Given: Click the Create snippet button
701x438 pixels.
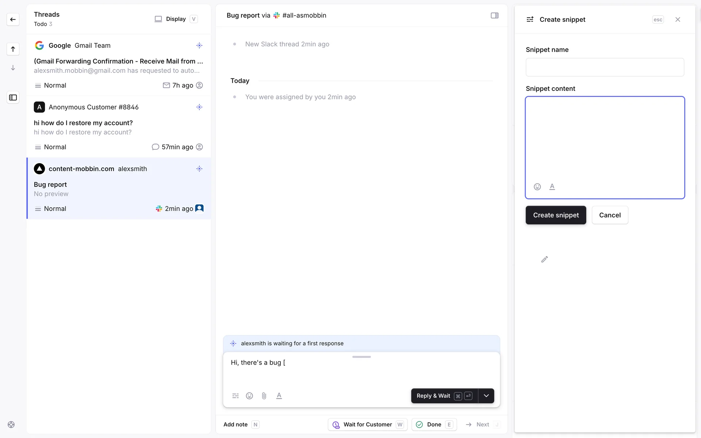Looking at the screenshot, I should [556, 215].
